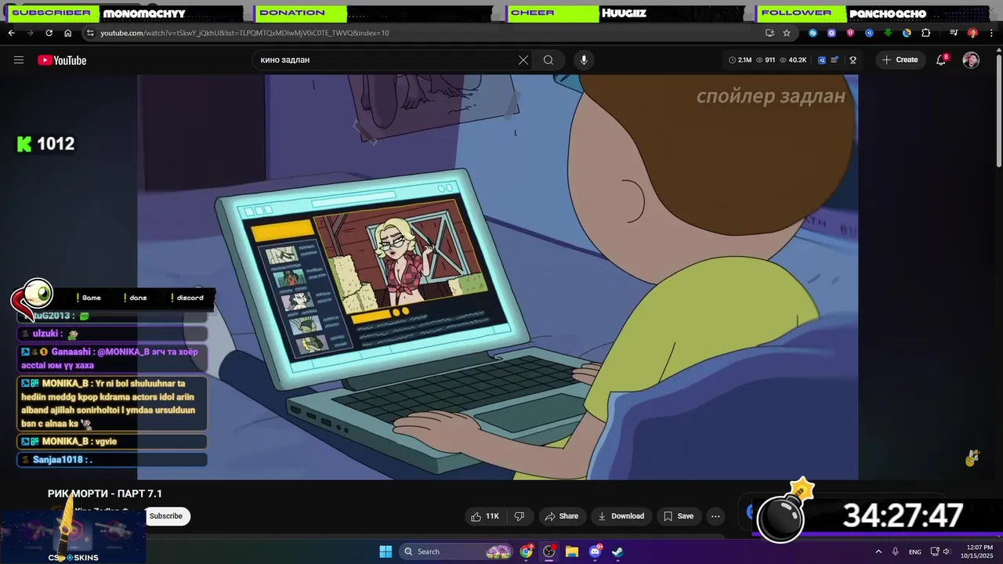Dislike the video with thumbs down
The image size is (1003, 564).
519,516
